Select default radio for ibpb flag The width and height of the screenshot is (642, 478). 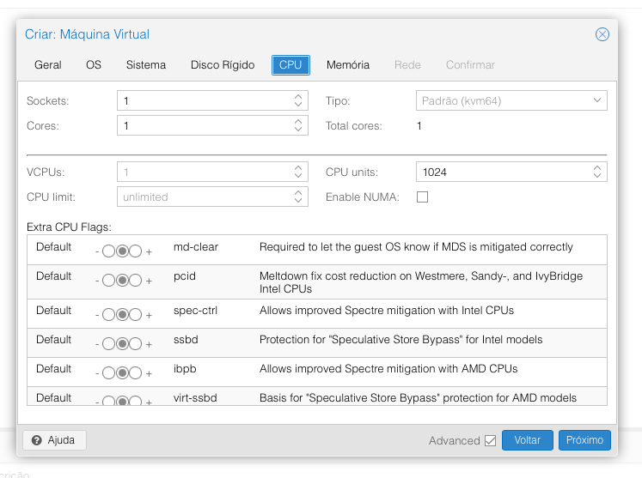click(122, 373)
